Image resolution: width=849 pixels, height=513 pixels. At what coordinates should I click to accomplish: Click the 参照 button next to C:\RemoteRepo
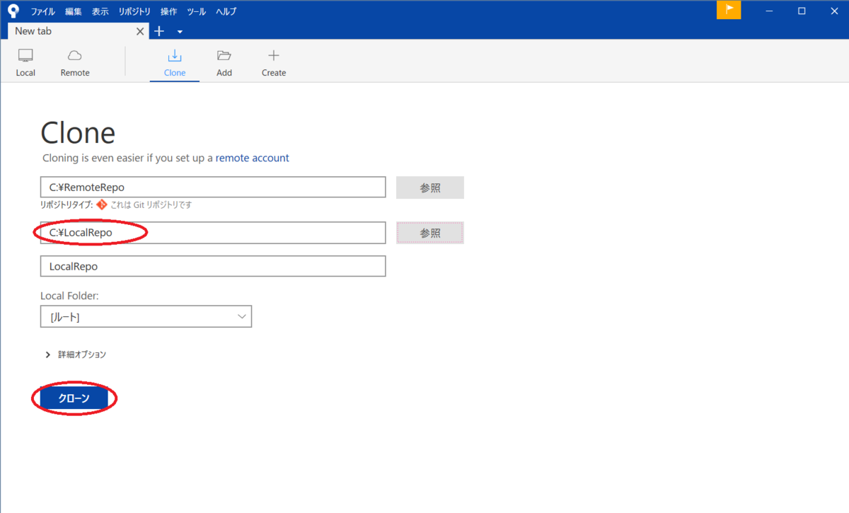tap(429, 187)
